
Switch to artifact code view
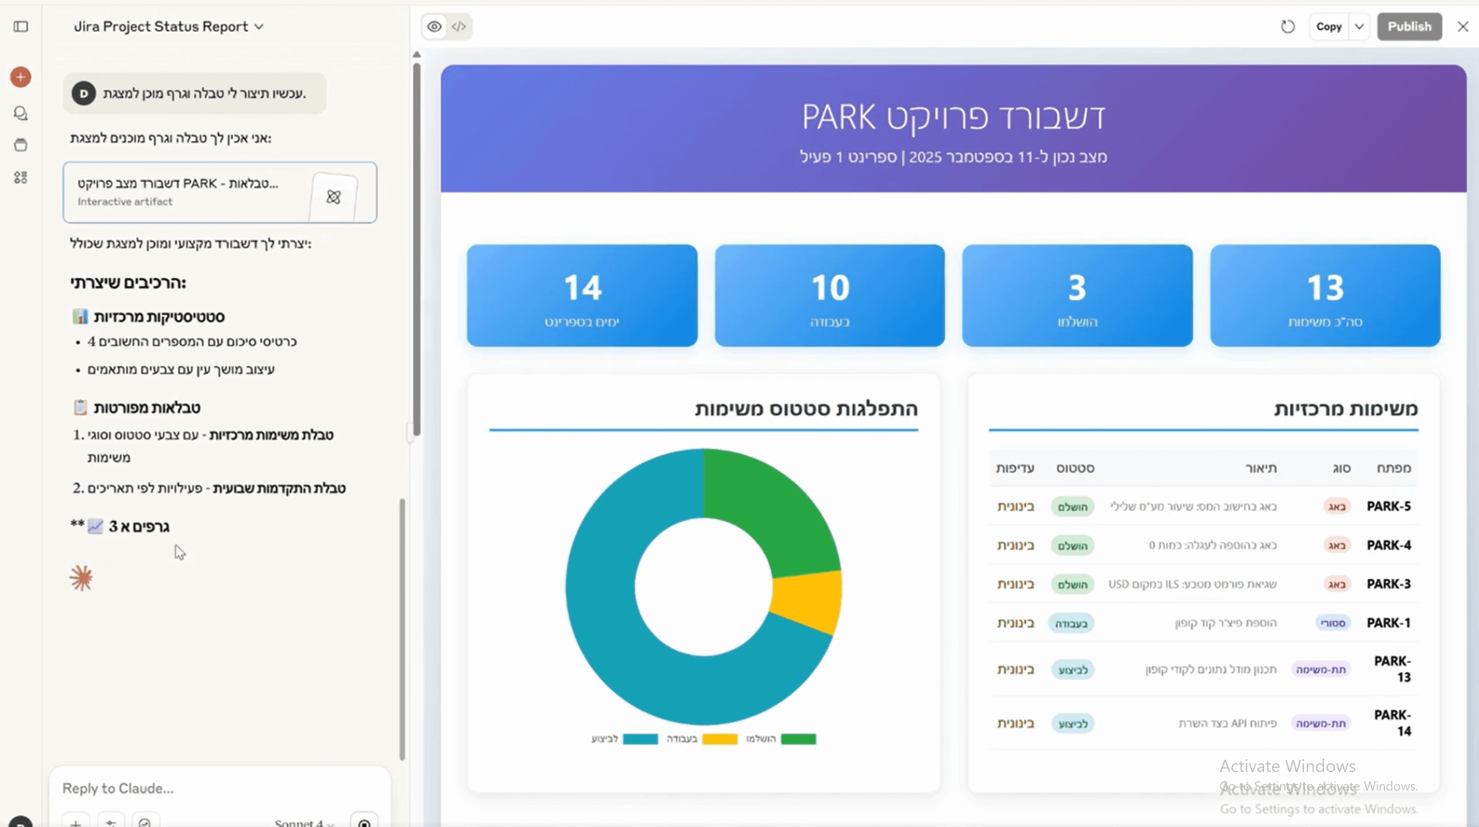click(x=459, y=27)
